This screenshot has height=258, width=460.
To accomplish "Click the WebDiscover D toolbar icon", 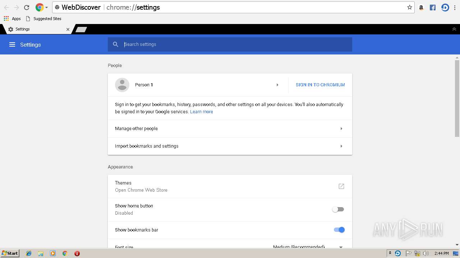I will (x=445, y=8).
